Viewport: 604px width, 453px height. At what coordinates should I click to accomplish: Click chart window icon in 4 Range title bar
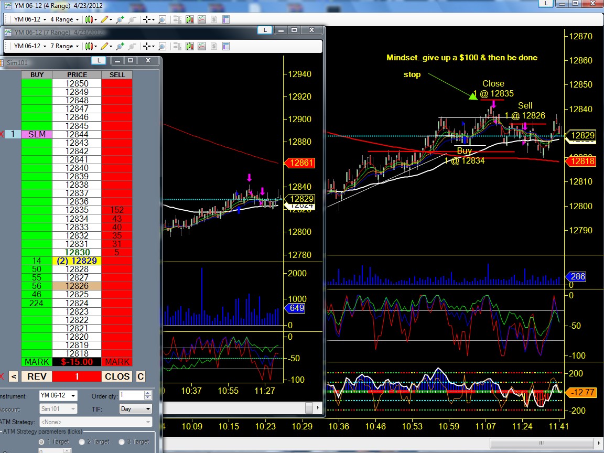pyautogui.click(x=8, y=6)
